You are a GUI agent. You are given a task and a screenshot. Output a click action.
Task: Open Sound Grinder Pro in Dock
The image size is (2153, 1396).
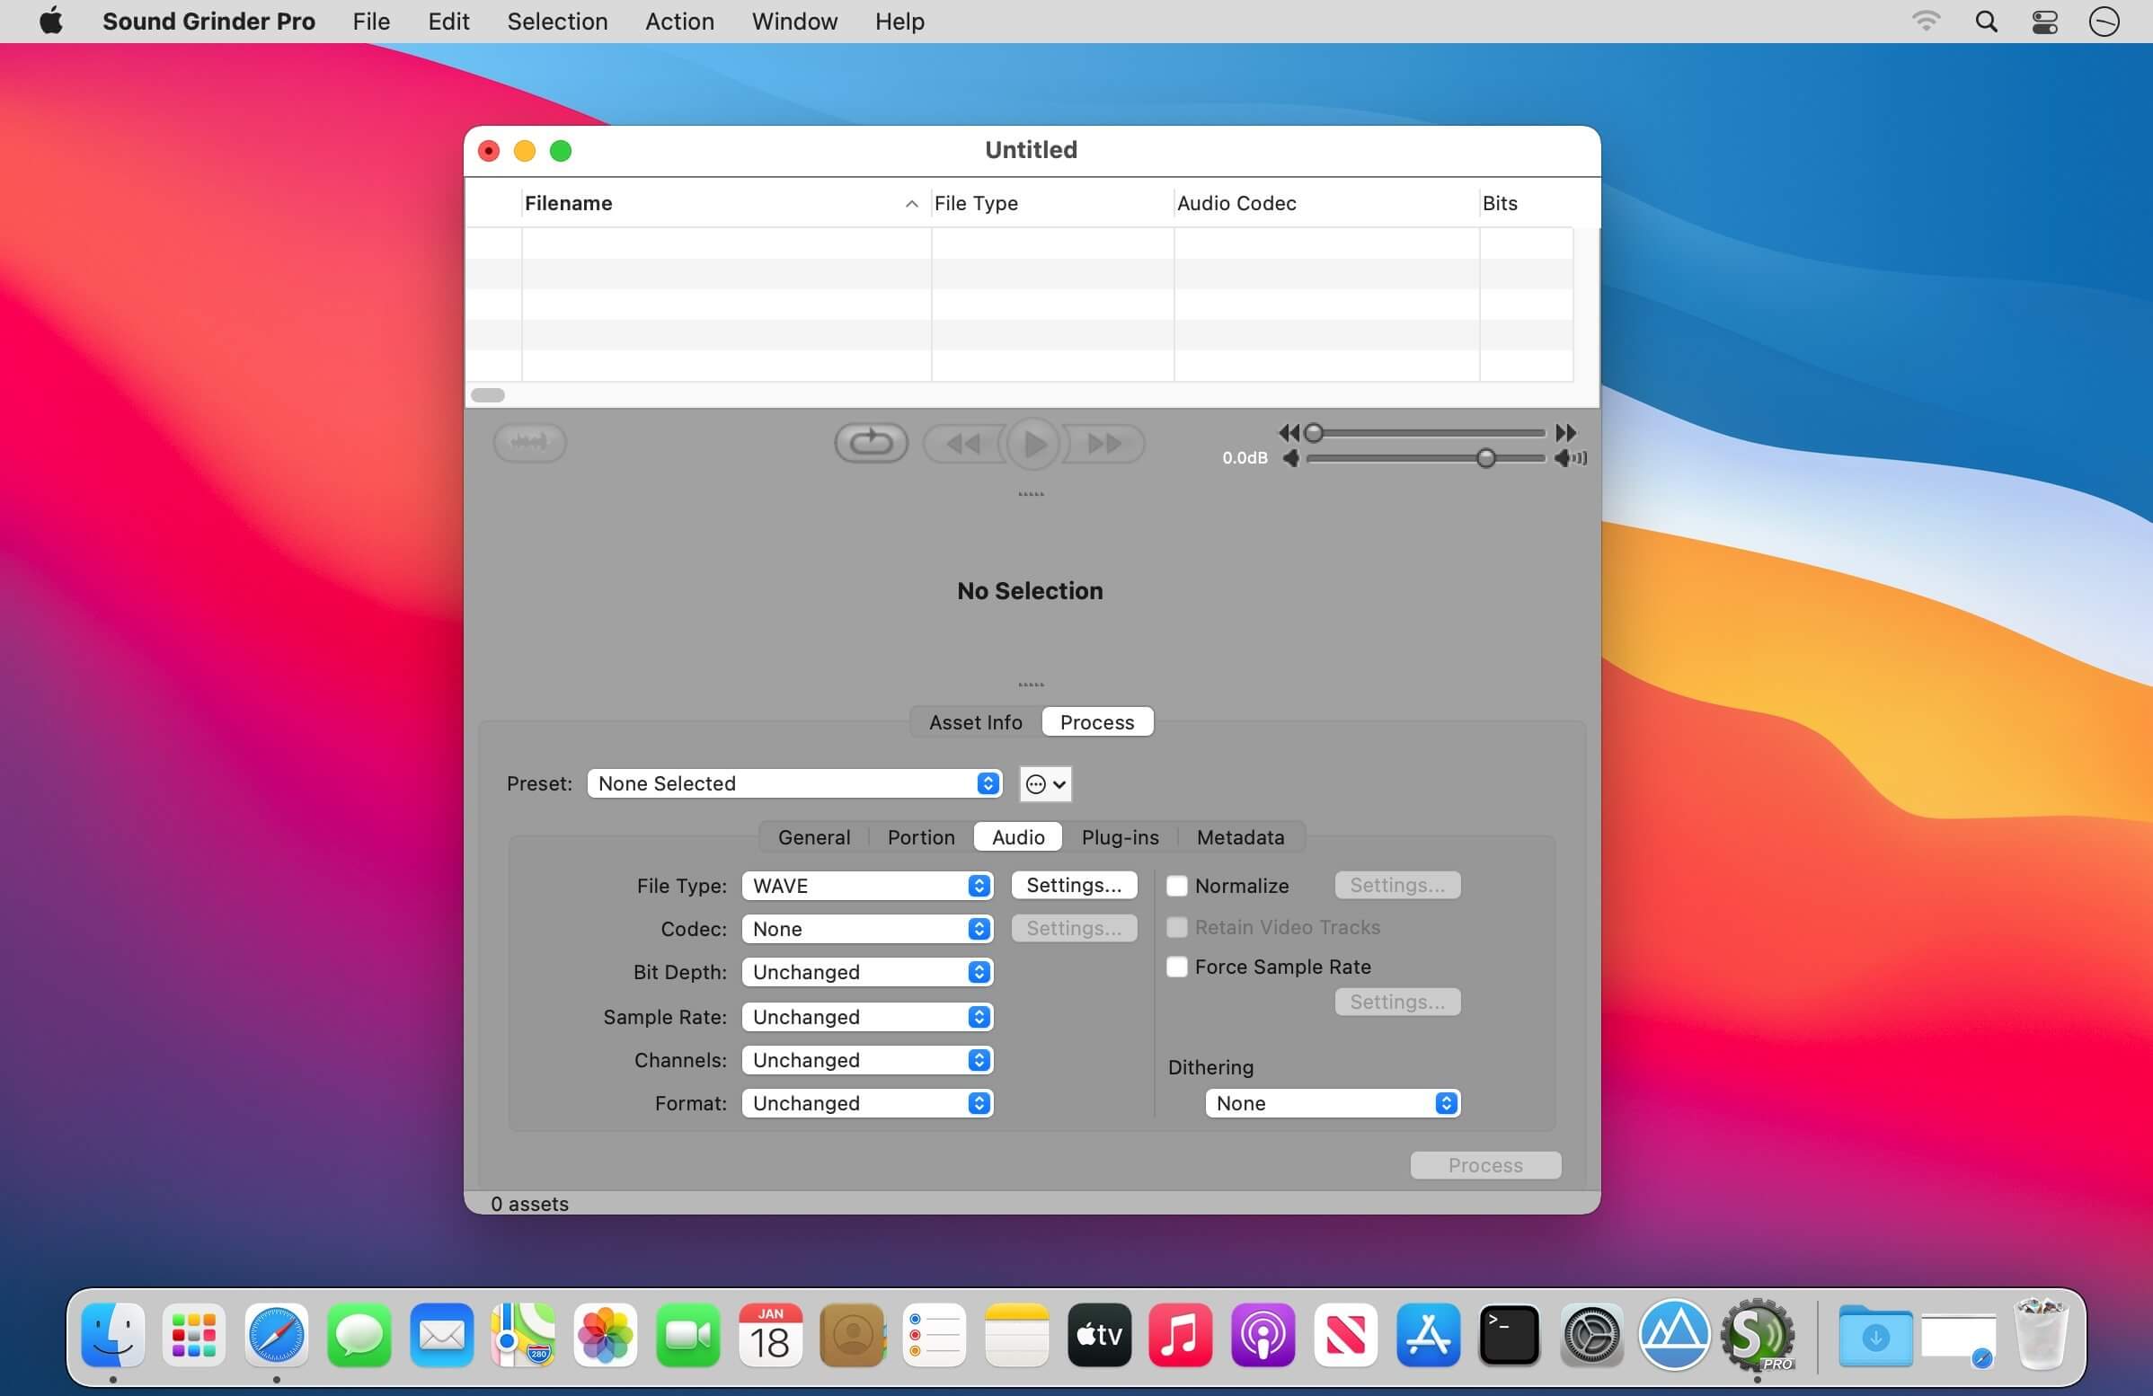click(1757, 1336)
